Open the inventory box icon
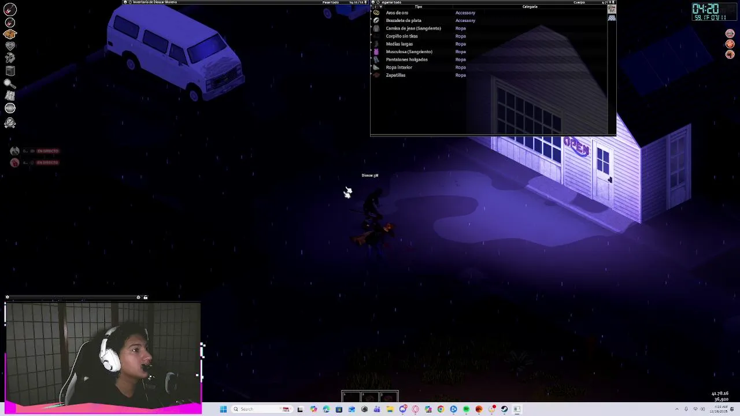 [10, 34]
